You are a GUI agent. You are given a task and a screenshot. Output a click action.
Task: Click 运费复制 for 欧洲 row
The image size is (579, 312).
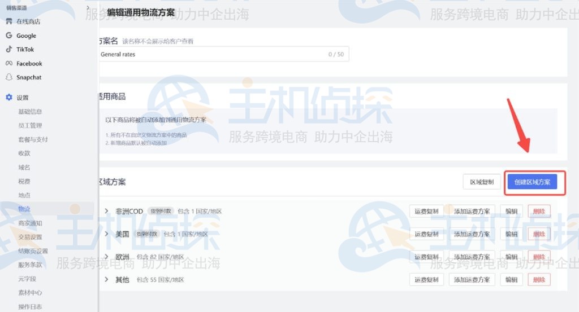tap(426, 257)
